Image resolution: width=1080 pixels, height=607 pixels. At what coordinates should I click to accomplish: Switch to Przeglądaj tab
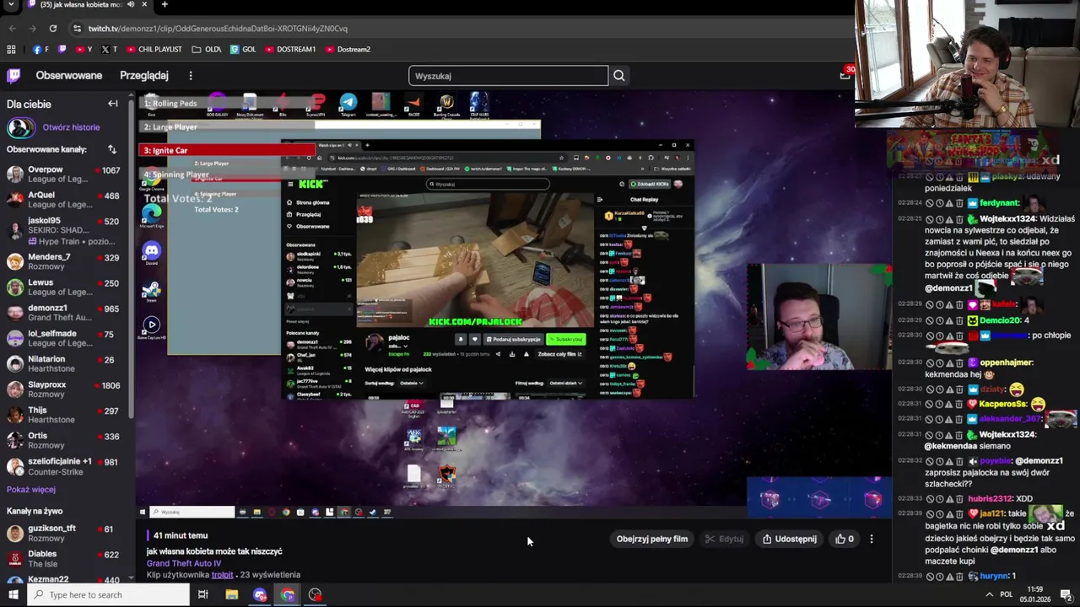pyautogui.click(x=144, y=76)
